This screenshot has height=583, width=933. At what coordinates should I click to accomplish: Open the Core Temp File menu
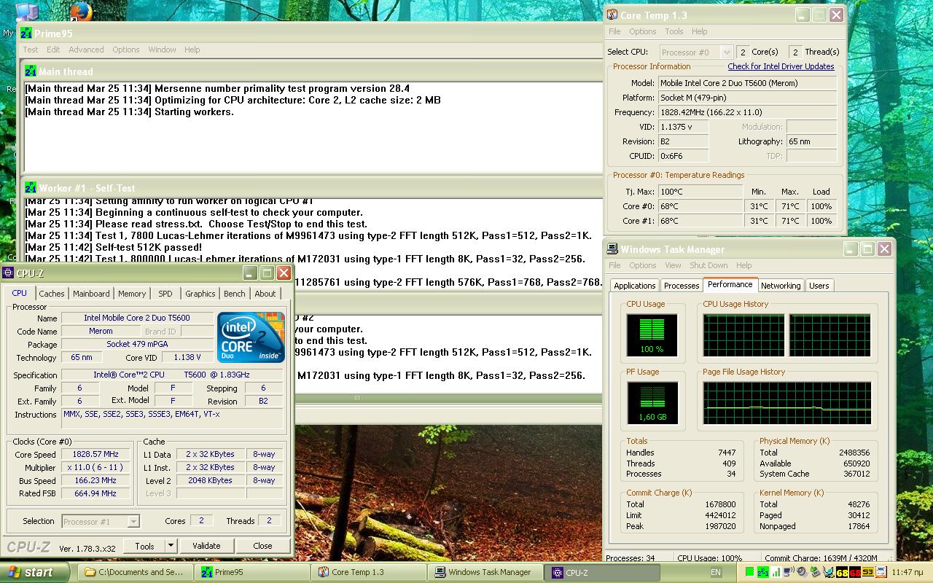[x=614, y=31]
